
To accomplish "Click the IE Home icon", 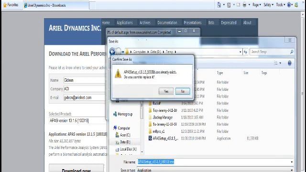I will [219, 5].
